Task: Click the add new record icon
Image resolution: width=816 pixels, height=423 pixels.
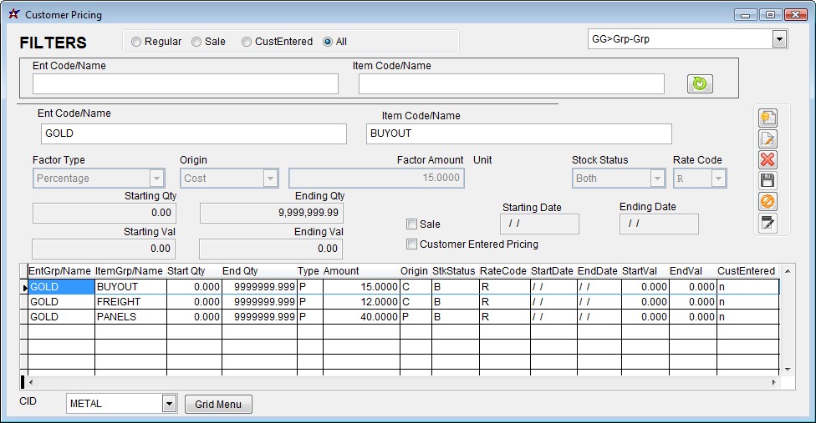Action: (x=768, y=118)
